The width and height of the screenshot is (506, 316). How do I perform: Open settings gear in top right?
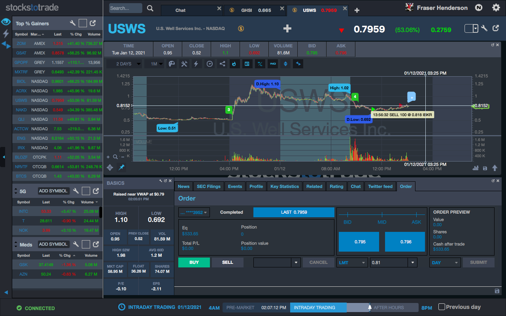click(496, 7)
